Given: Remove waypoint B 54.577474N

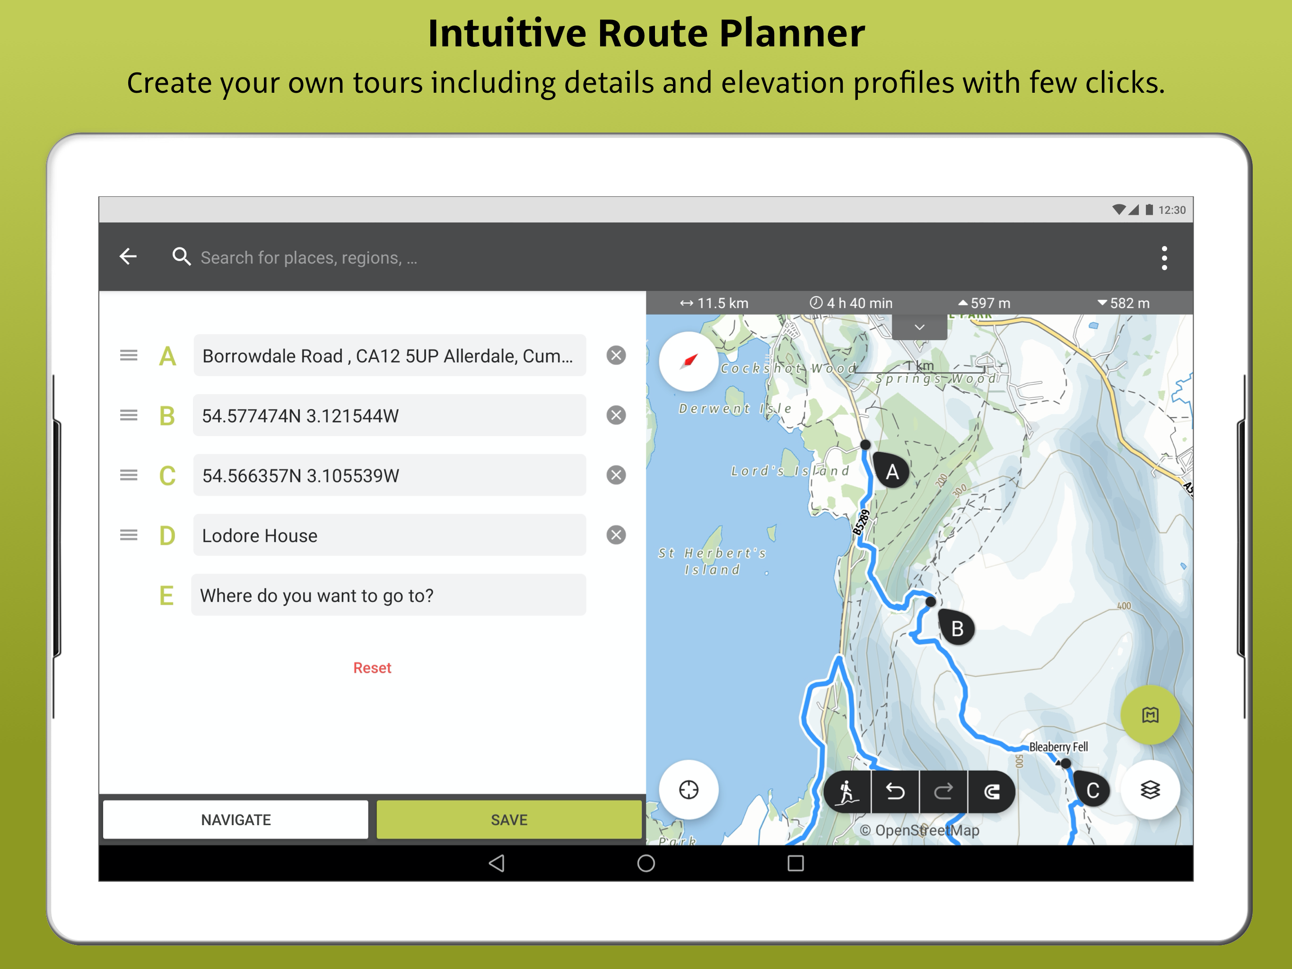Looking at the screenshot, I should tap(616, 415).
